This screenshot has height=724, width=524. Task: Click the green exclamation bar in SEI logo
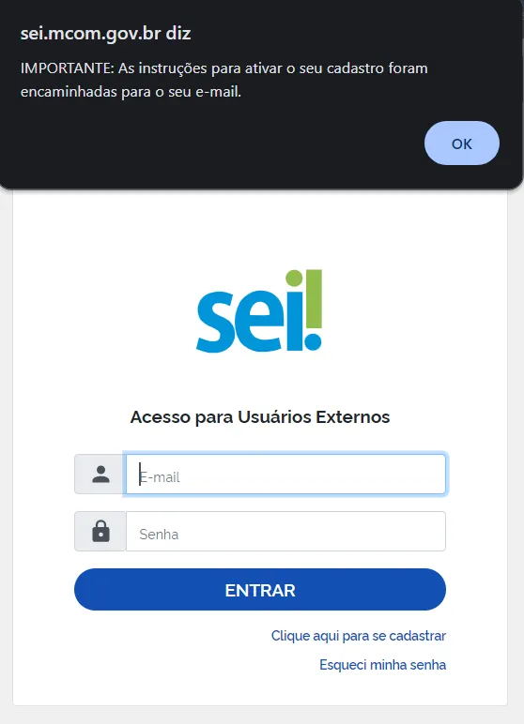coord(314,298)
